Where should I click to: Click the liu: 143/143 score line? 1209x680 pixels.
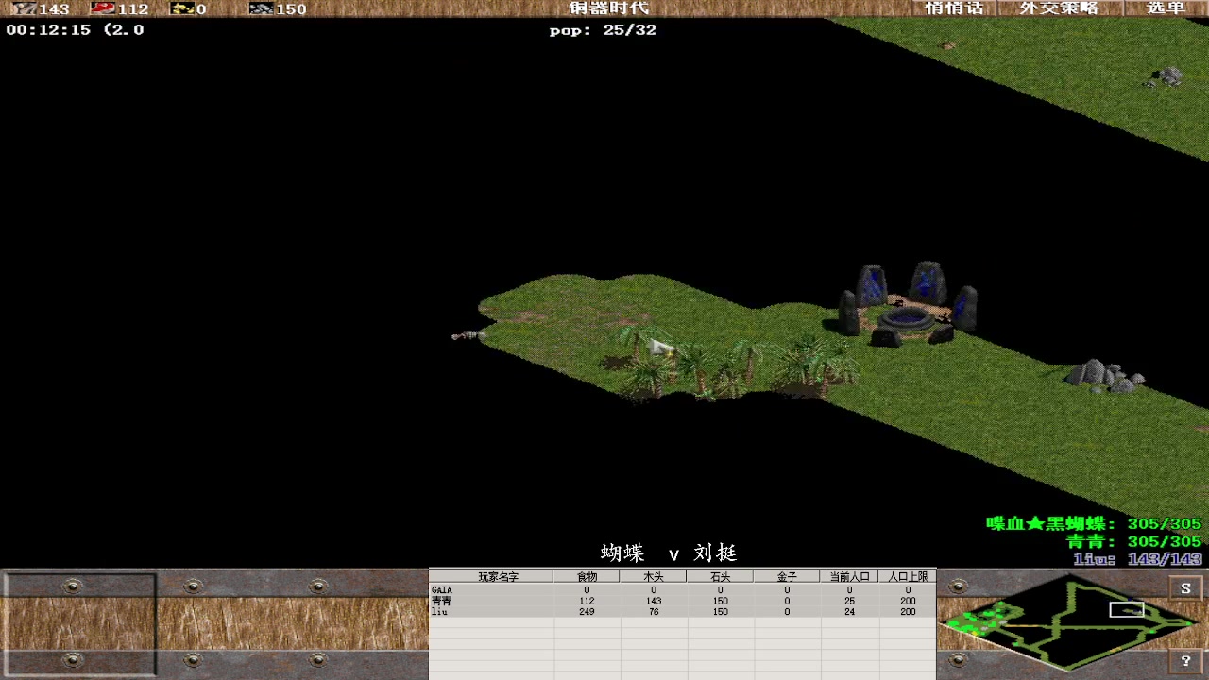(x=1137, y=559)
